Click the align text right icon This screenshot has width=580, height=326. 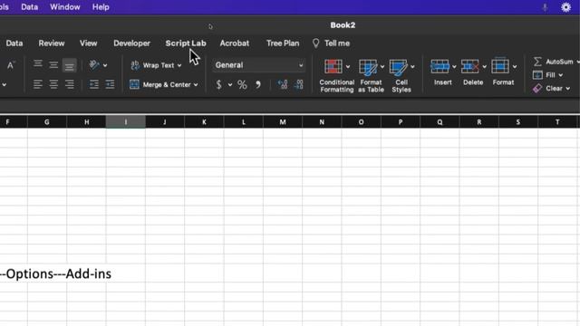(69, 84)
